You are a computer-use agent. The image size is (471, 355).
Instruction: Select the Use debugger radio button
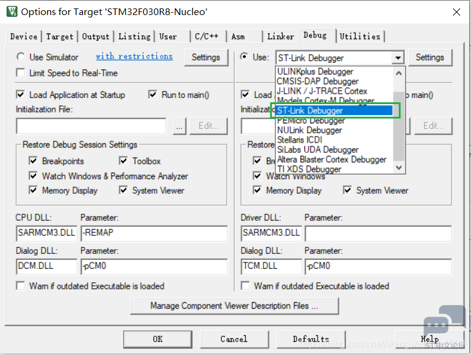click(x=244, y=57)
